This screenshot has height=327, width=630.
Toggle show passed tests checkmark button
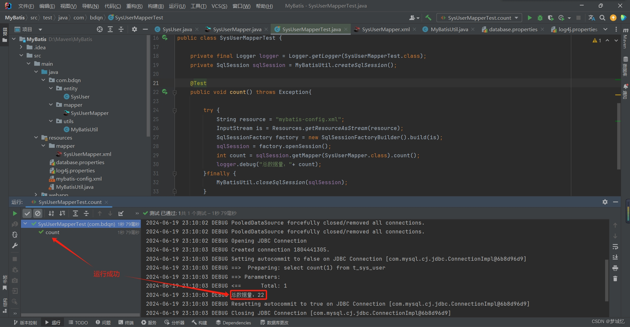pyautogui.click(x=27, y=213)
